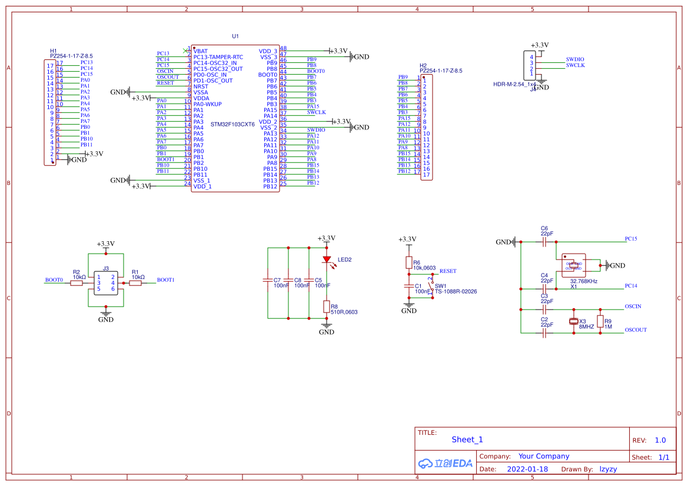The width and height of the screenshot is (688, 486).
Task: Select the X3 8MHZ crystal symbol
Action: coord(574,321)
